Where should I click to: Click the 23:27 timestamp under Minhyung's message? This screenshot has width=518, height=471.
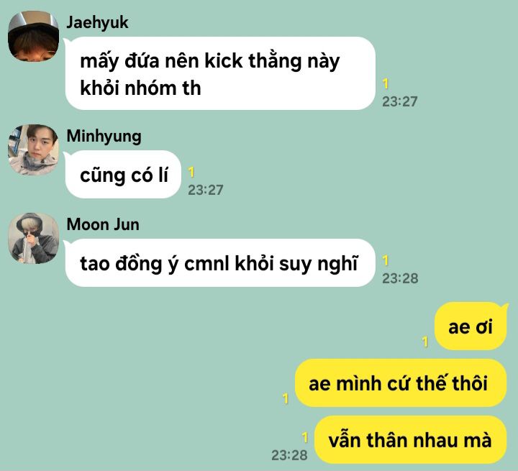pos(206,190)
